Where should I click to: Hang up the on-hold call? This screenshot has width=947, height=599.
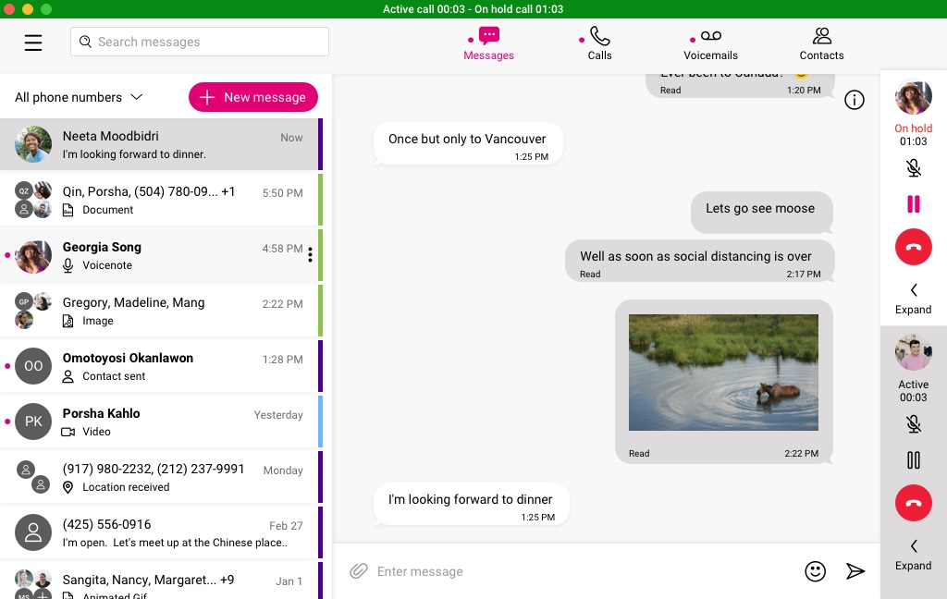pos(913,248)
